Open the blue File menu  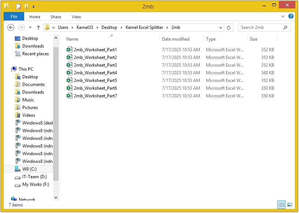tap(14, 16)
